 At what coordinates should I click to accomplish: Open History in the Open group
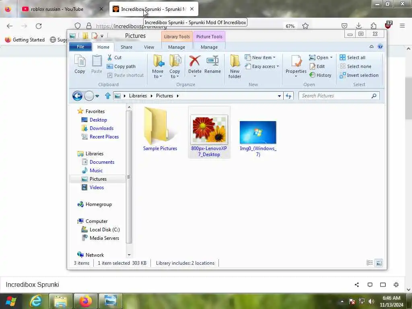click(320, 75)
